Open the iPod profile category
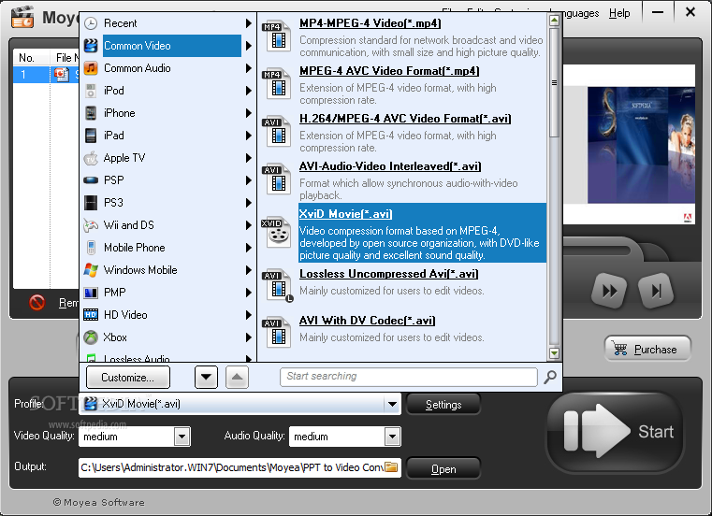This screenshot has width=712, height=516. click(x=168, y=91)
